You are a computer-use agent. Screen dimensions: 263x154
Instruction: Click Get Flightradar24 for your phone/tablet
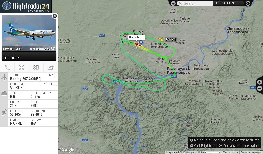pos(224,146)
